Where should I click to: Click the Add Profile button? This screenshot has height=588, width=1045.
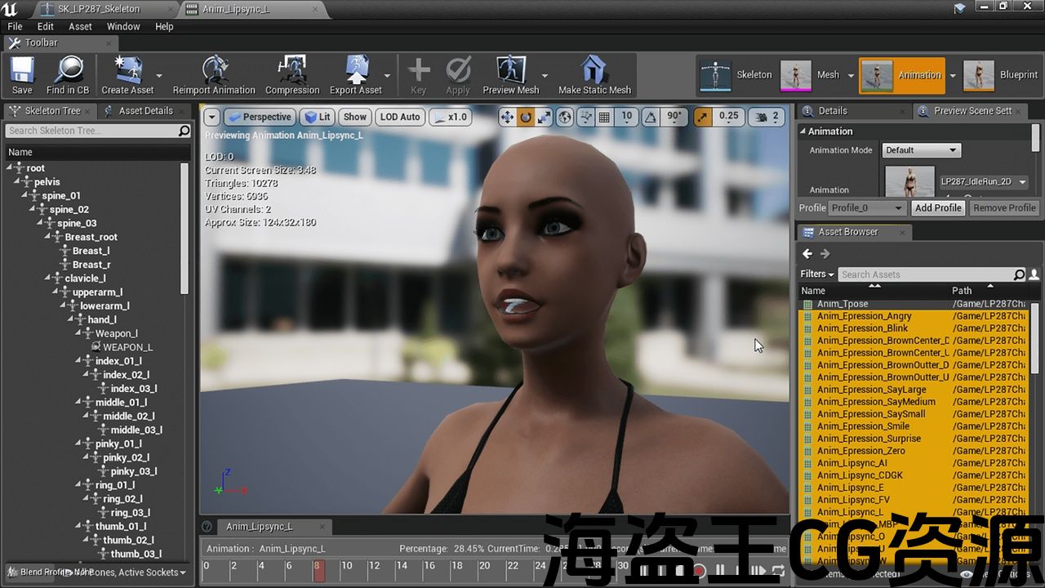point(937,208)
